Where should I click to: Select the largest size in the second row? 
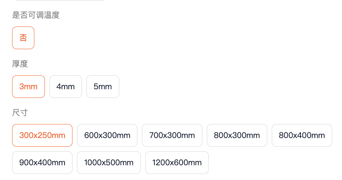coord(177,163)
